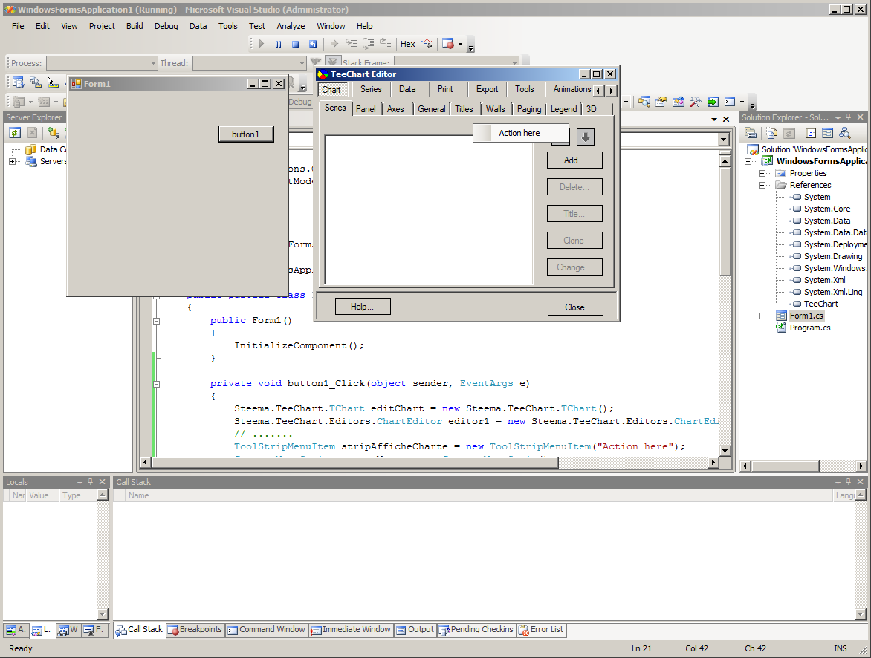Click button1 on Form1
871x658 pixels.
[246, 134]
